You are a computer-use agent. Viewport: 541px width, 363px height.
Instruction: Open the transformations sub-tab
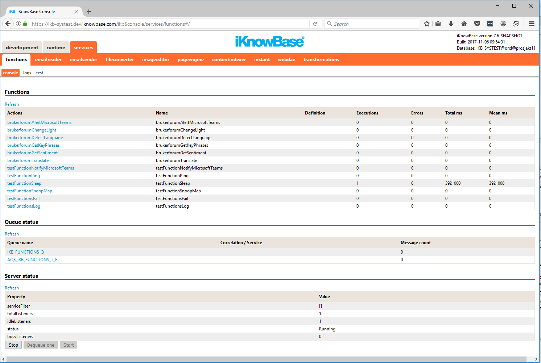[x=321, y=60]
